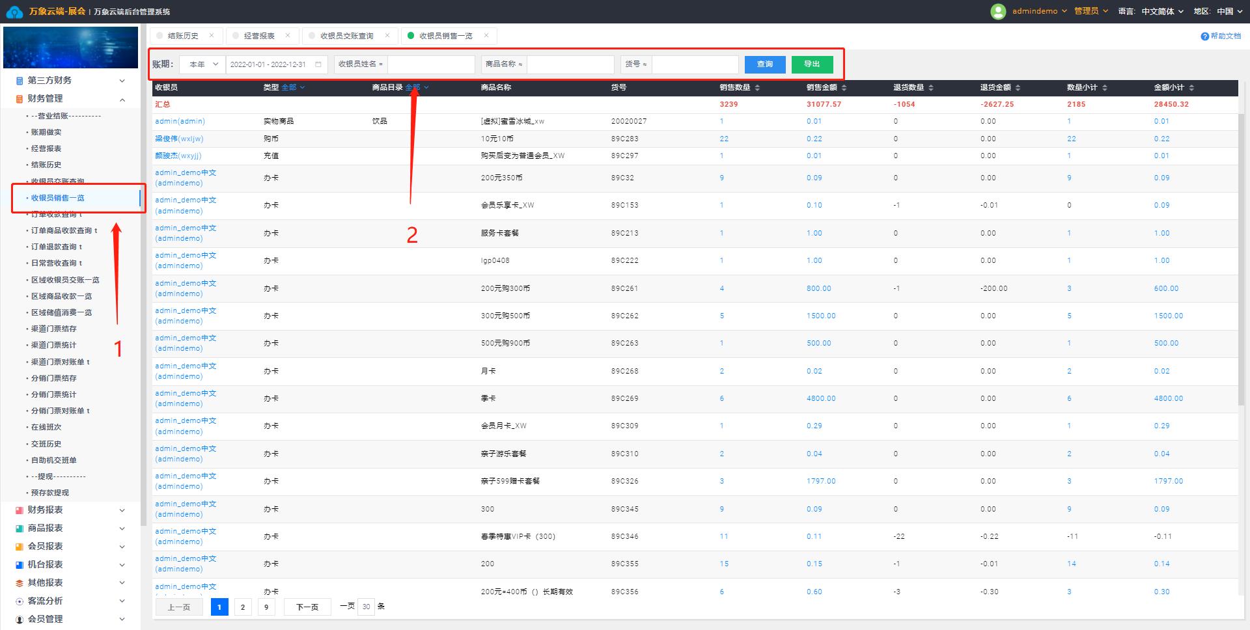
Task: Expand the 第三方财务 menu chevron
Action: [x=122, y=81]
